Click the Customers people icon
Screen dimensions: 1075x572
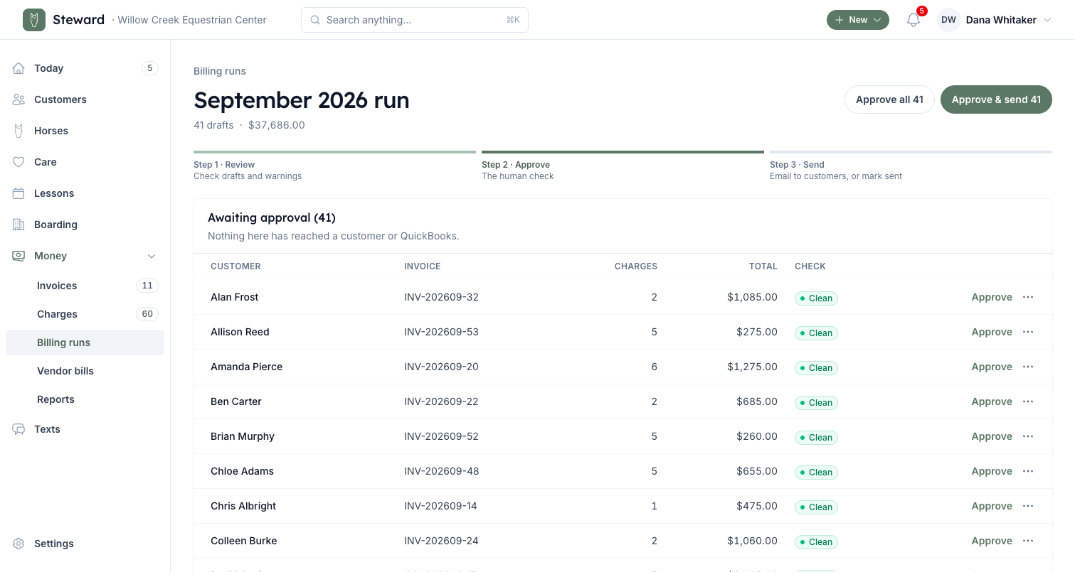[18, 99]
